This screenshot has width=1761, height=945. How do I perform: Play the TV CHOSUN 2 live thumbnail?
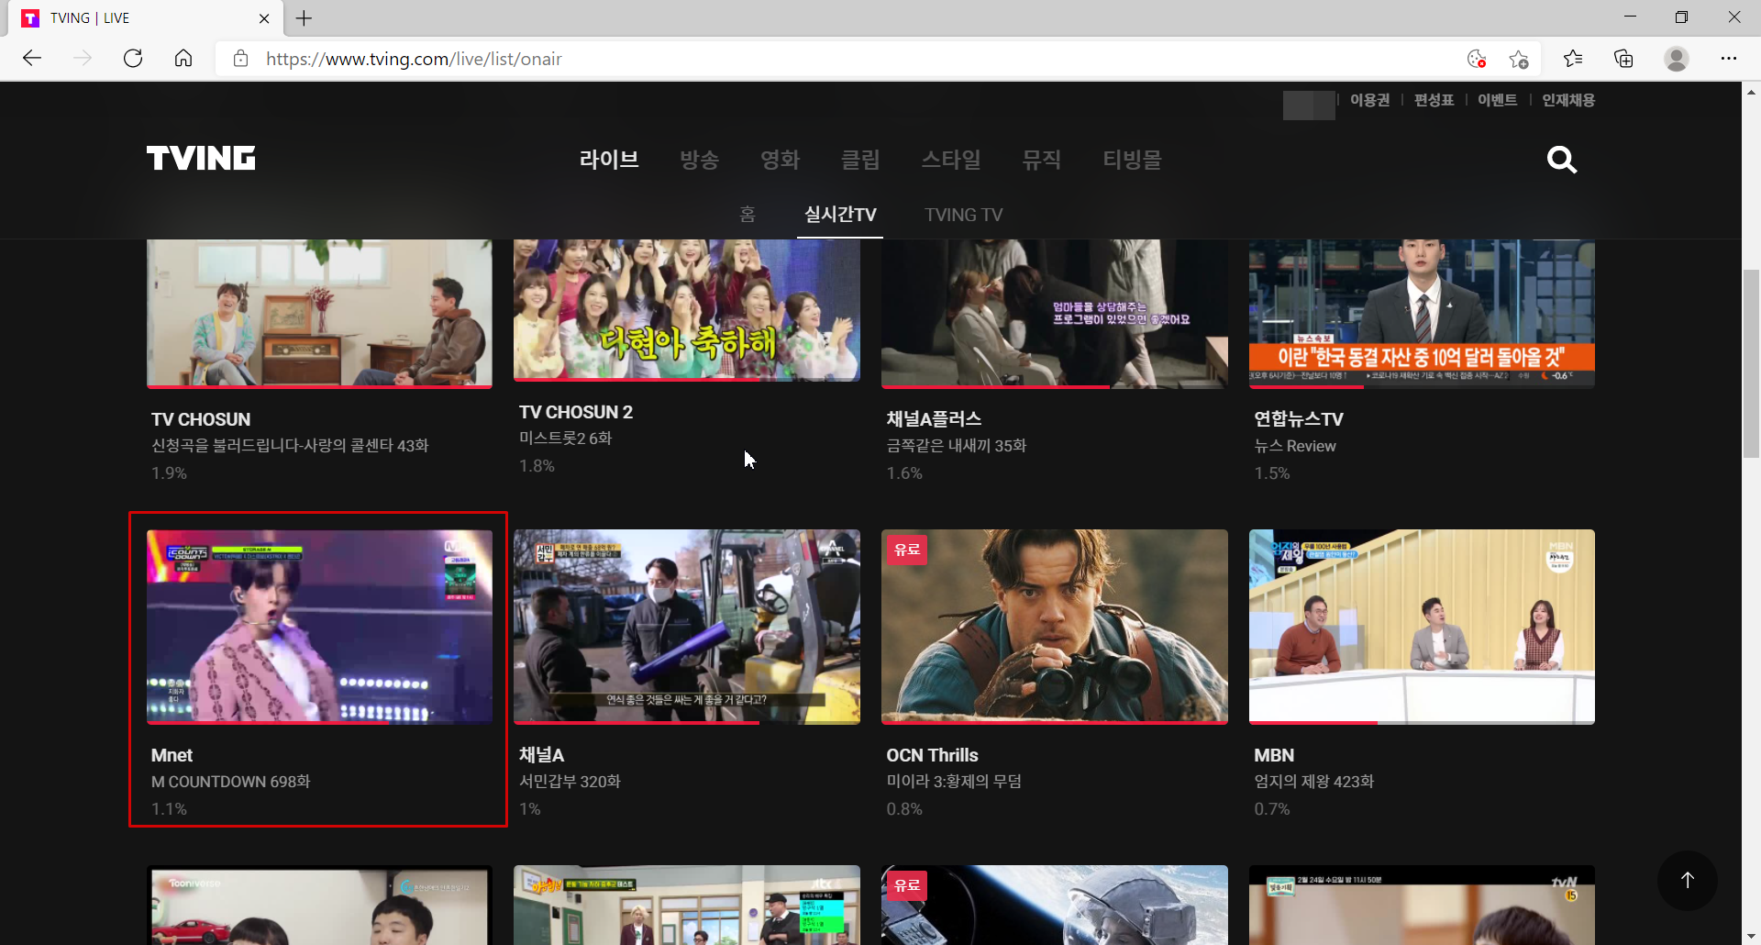click(x=687, y=310)
